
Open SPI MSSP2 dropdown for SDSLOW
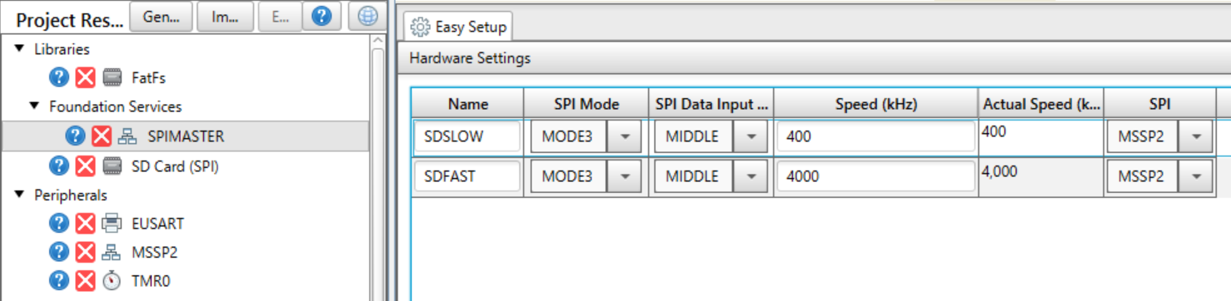[1196, 136]
